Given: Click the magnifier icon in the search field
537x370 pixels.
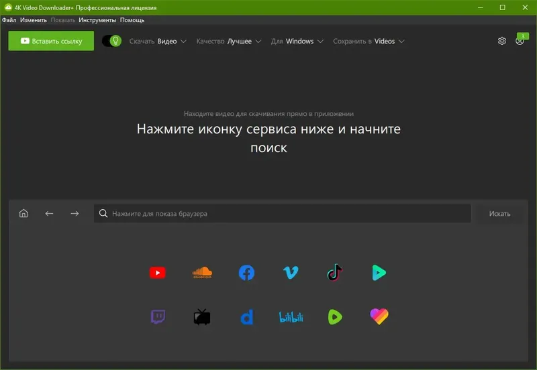Looking at the screenshot, I should click(103, 213).
